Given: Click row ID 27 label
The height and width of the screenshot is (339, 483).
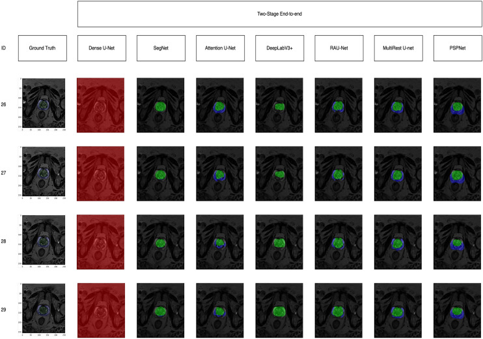Looking at the screenshot, I should [3, 173].
